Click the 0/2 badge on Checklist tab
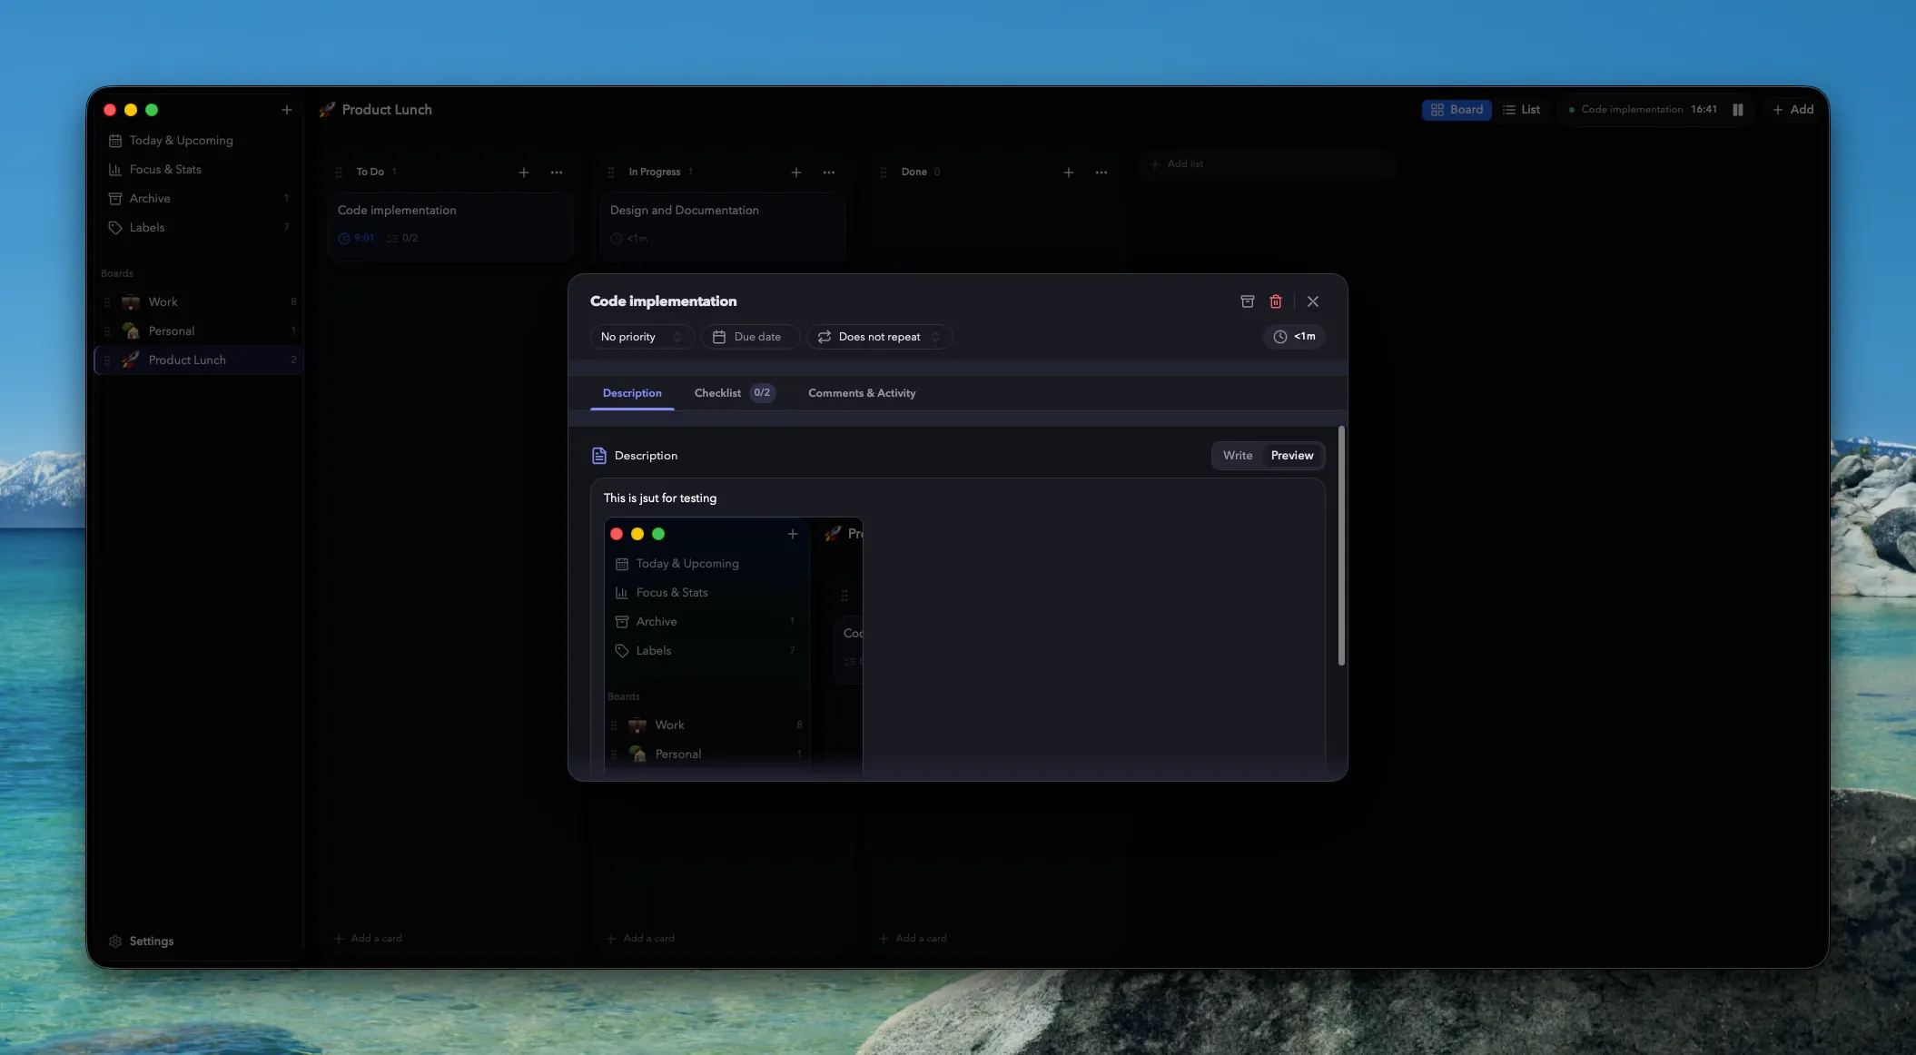Viewport: 1916px width, 1055px height. (762, 393)
